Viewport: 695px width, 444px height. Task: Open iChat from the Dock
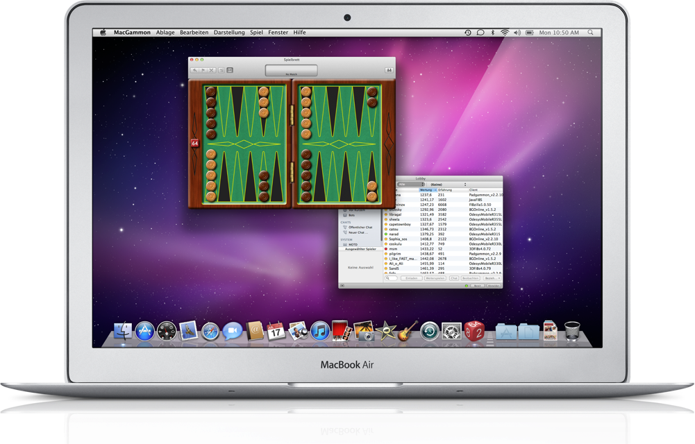point(233,331)
